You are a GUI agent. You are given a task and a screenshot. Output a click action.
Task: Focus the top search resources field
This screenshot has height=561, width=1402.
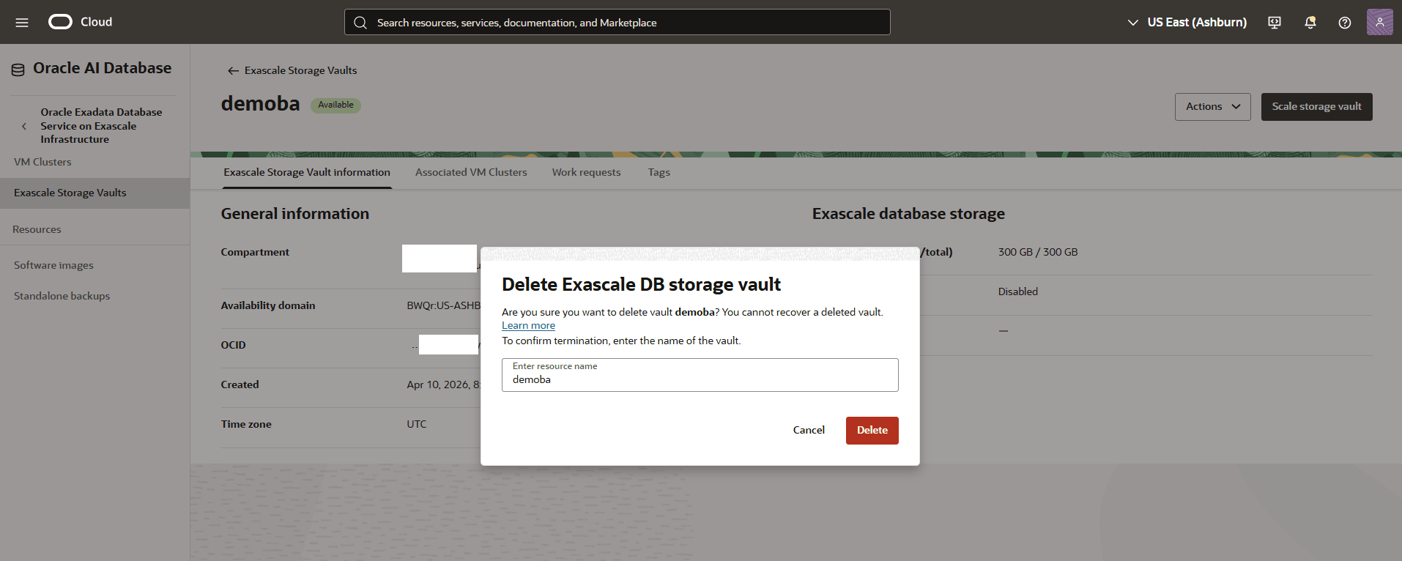[x=617, y=23]
